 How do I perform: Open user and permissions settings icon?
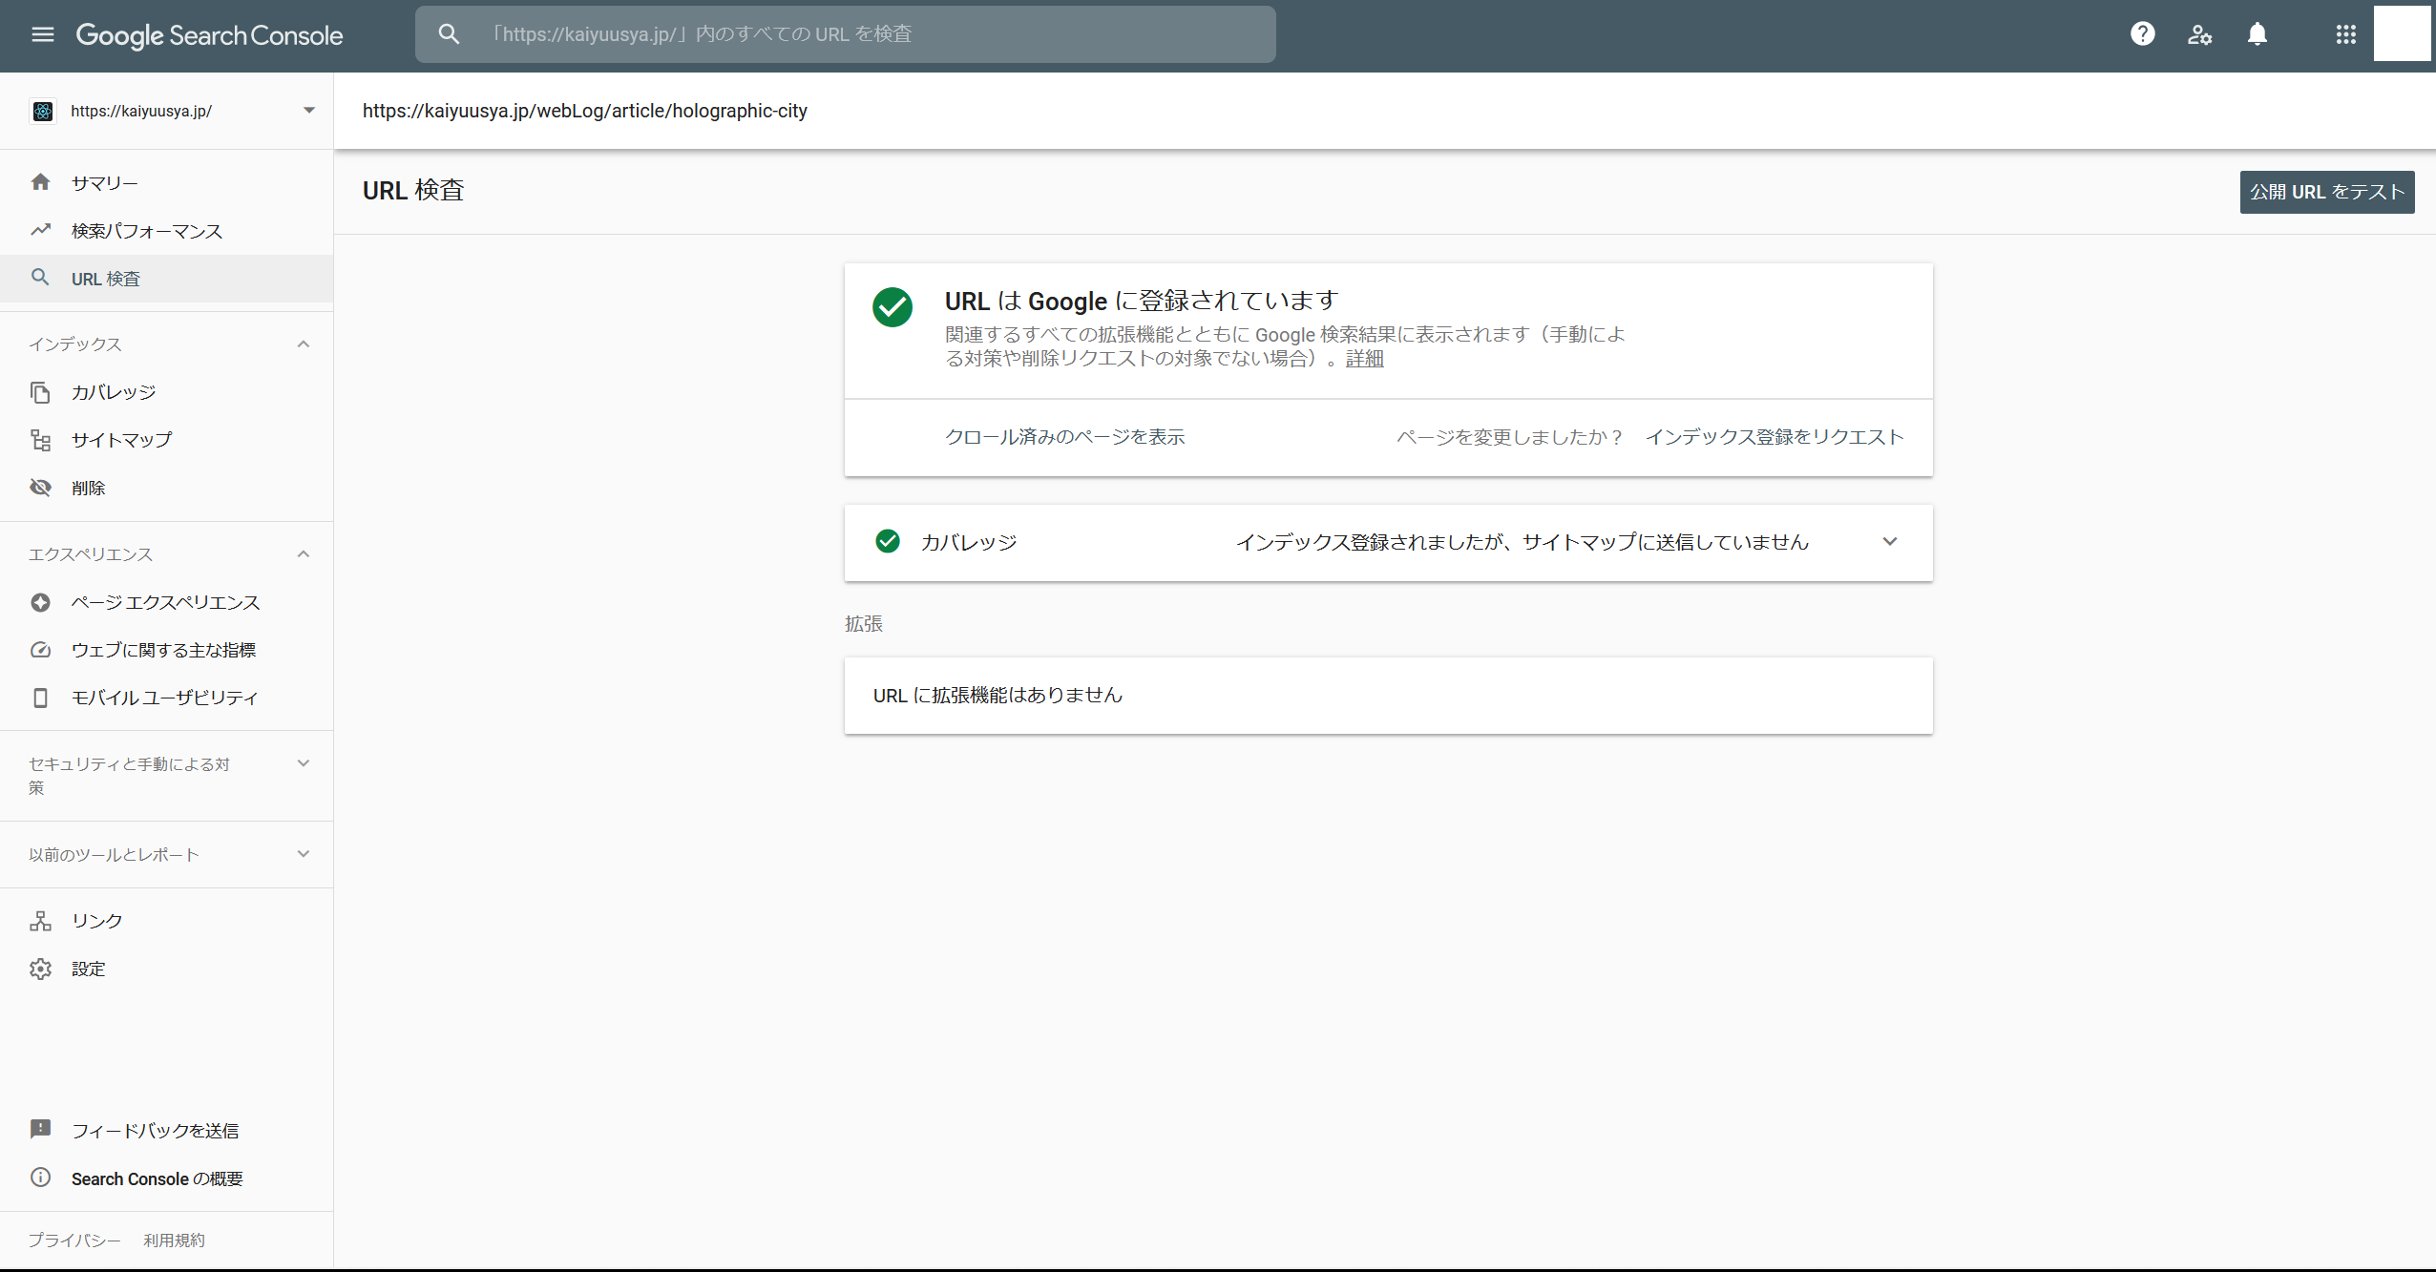2199,34
